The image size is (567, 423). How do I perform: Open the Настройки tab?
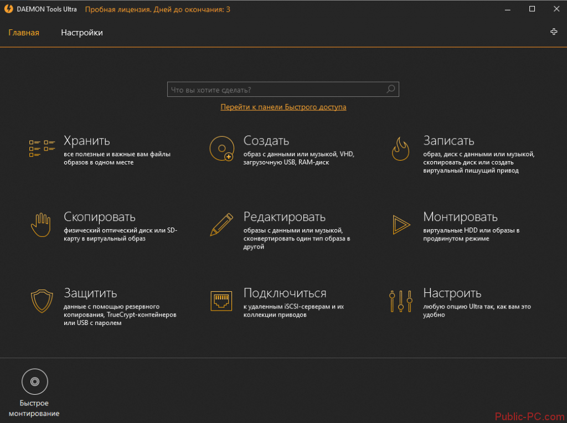coord(82,33)
